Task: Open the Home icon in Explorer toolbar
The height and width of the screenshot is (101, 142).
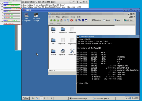Action: (61, 20)
